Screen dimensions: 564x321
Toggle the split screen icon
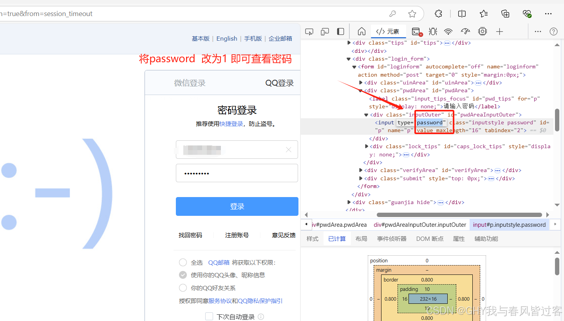(462, 14)
